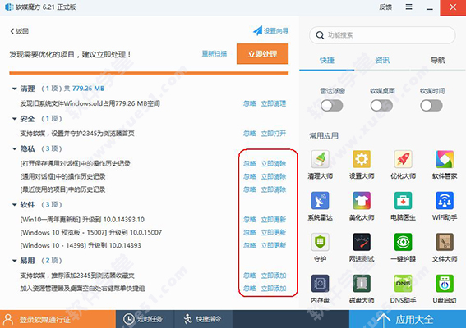
Task: Launch U盘启动 icon
Action: [x=445, y=284]
